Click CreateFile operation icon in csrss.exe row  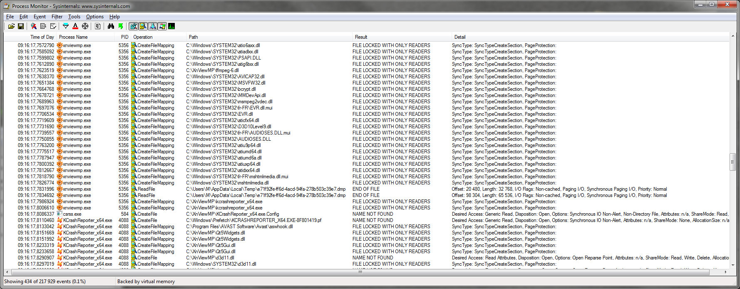pyautogui.click(x=134, y=214)
